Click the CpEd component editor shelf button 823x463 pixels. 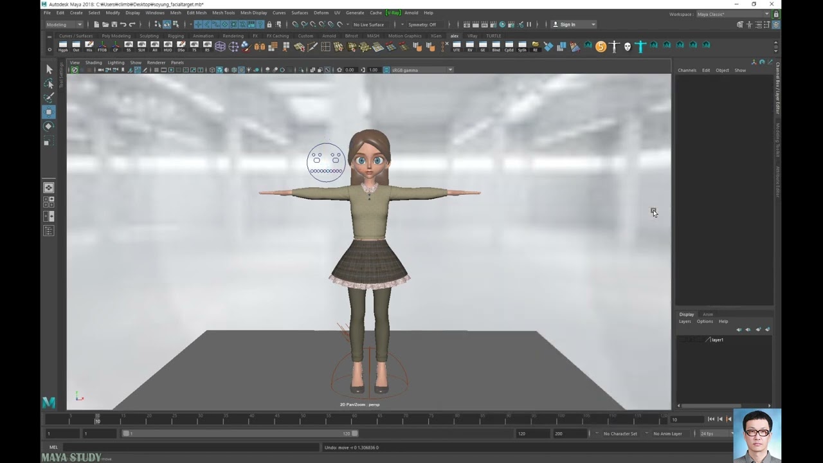509,46
